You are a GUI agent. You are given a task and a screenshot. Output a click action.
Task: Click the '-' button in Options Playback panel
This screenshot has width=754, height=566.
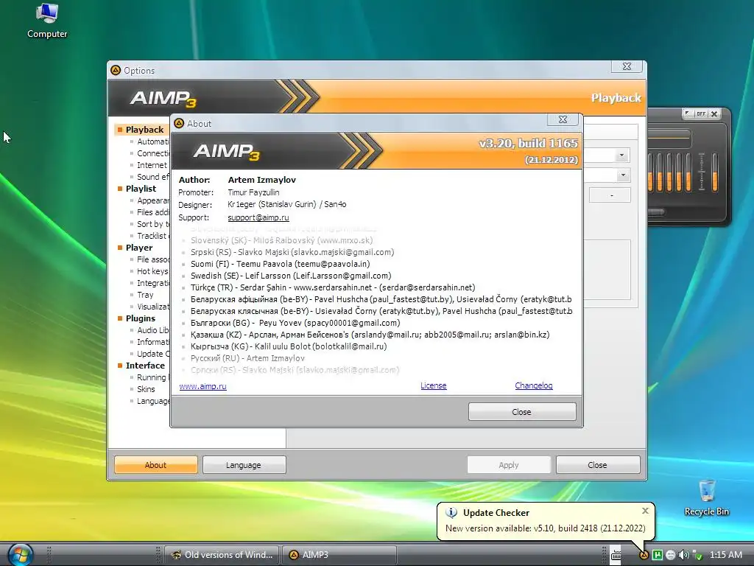pos(610,195)
